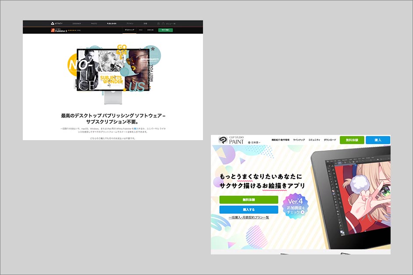Click the green 無料体験 header button

352,140
